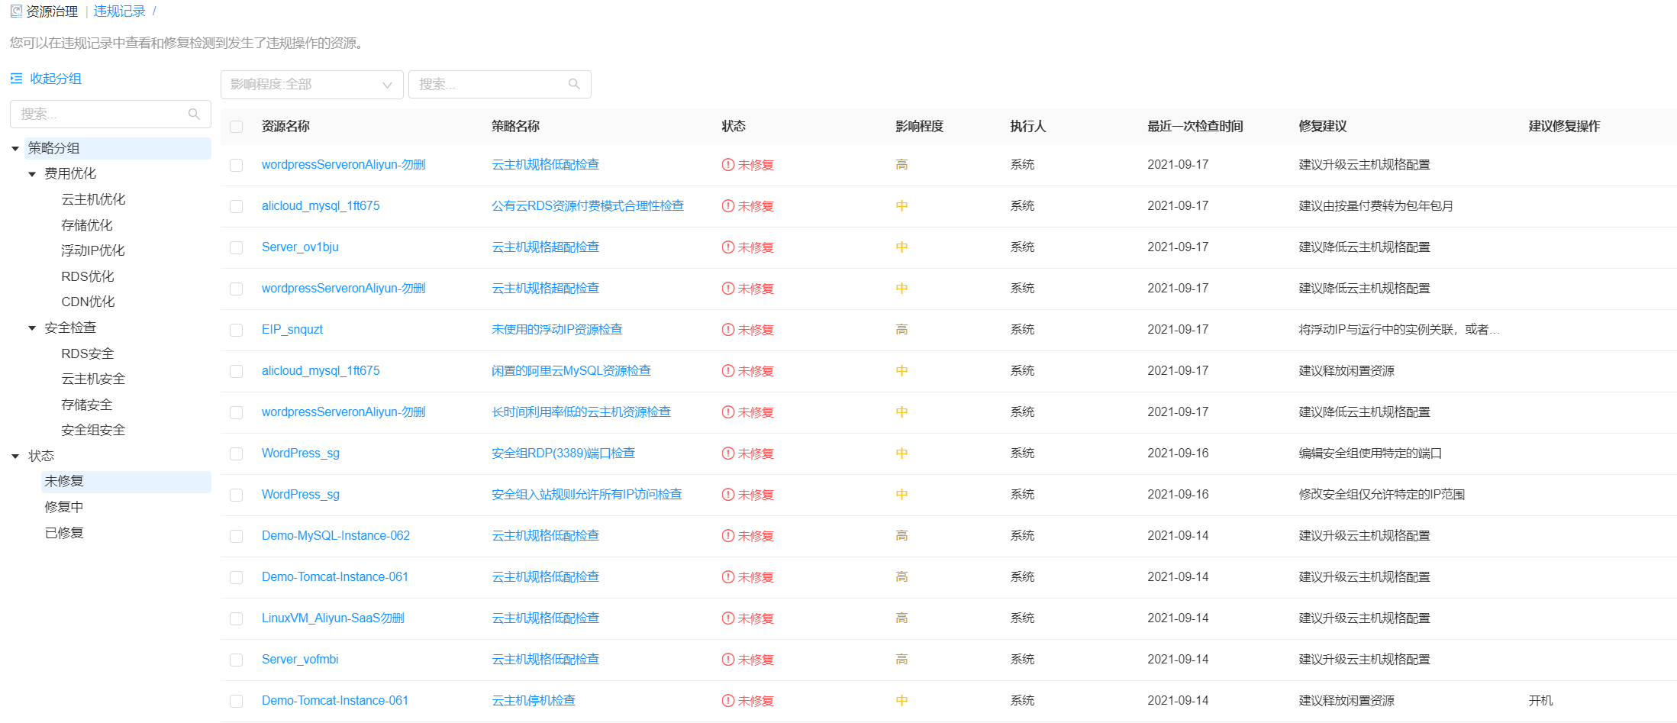Viewport: 1677px width, 723px height.
Task: Open policy 长时间利用率低的云主机资源检查
Action: (582, 412)
